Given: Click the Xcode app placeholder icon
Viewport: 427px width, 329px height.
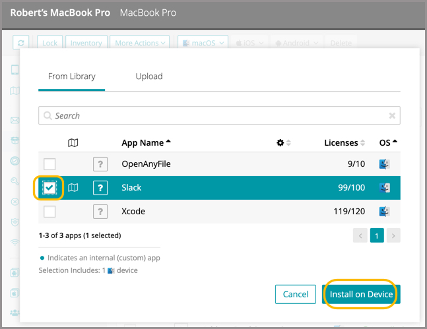Looking at the screenshot, I should tap(100, 212).
